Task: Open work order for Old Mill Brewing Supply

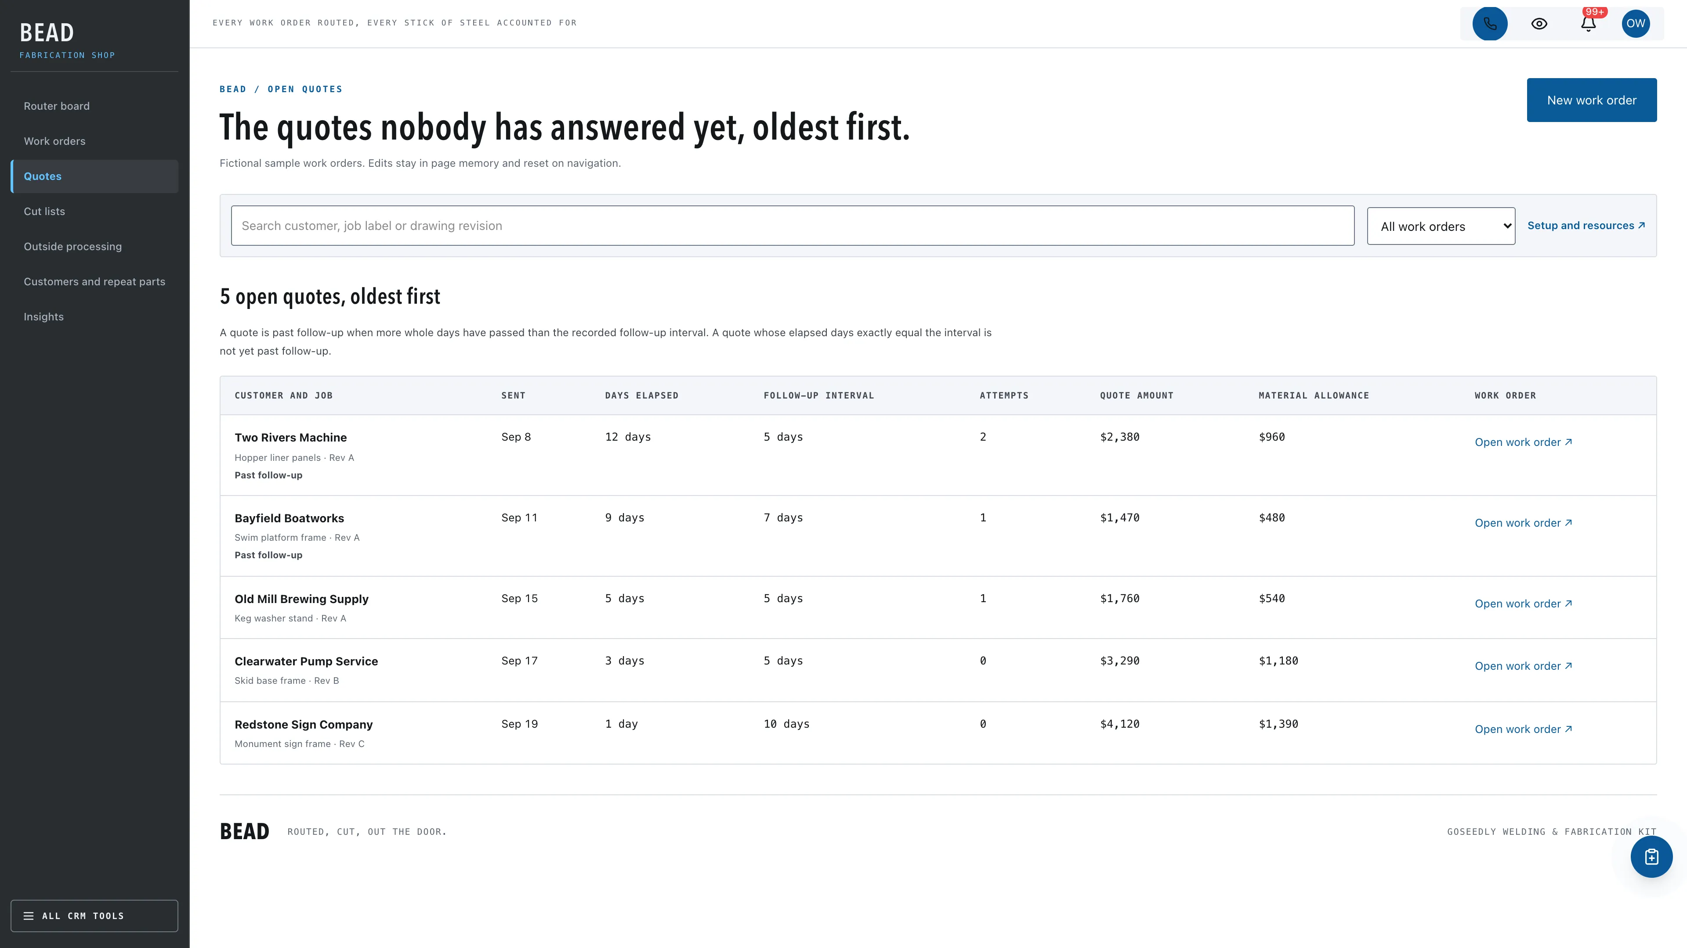Action: click(x=1523, y=604)
